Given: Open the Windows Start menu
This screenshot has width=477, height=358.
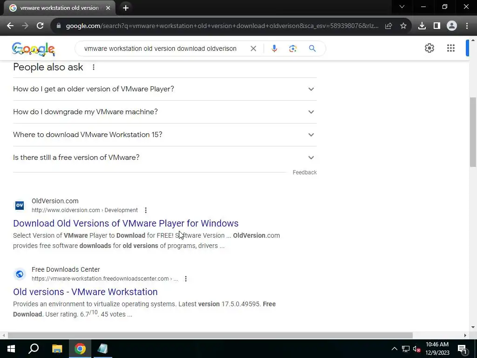Looking at the screenshot, I should coord(11,349).
